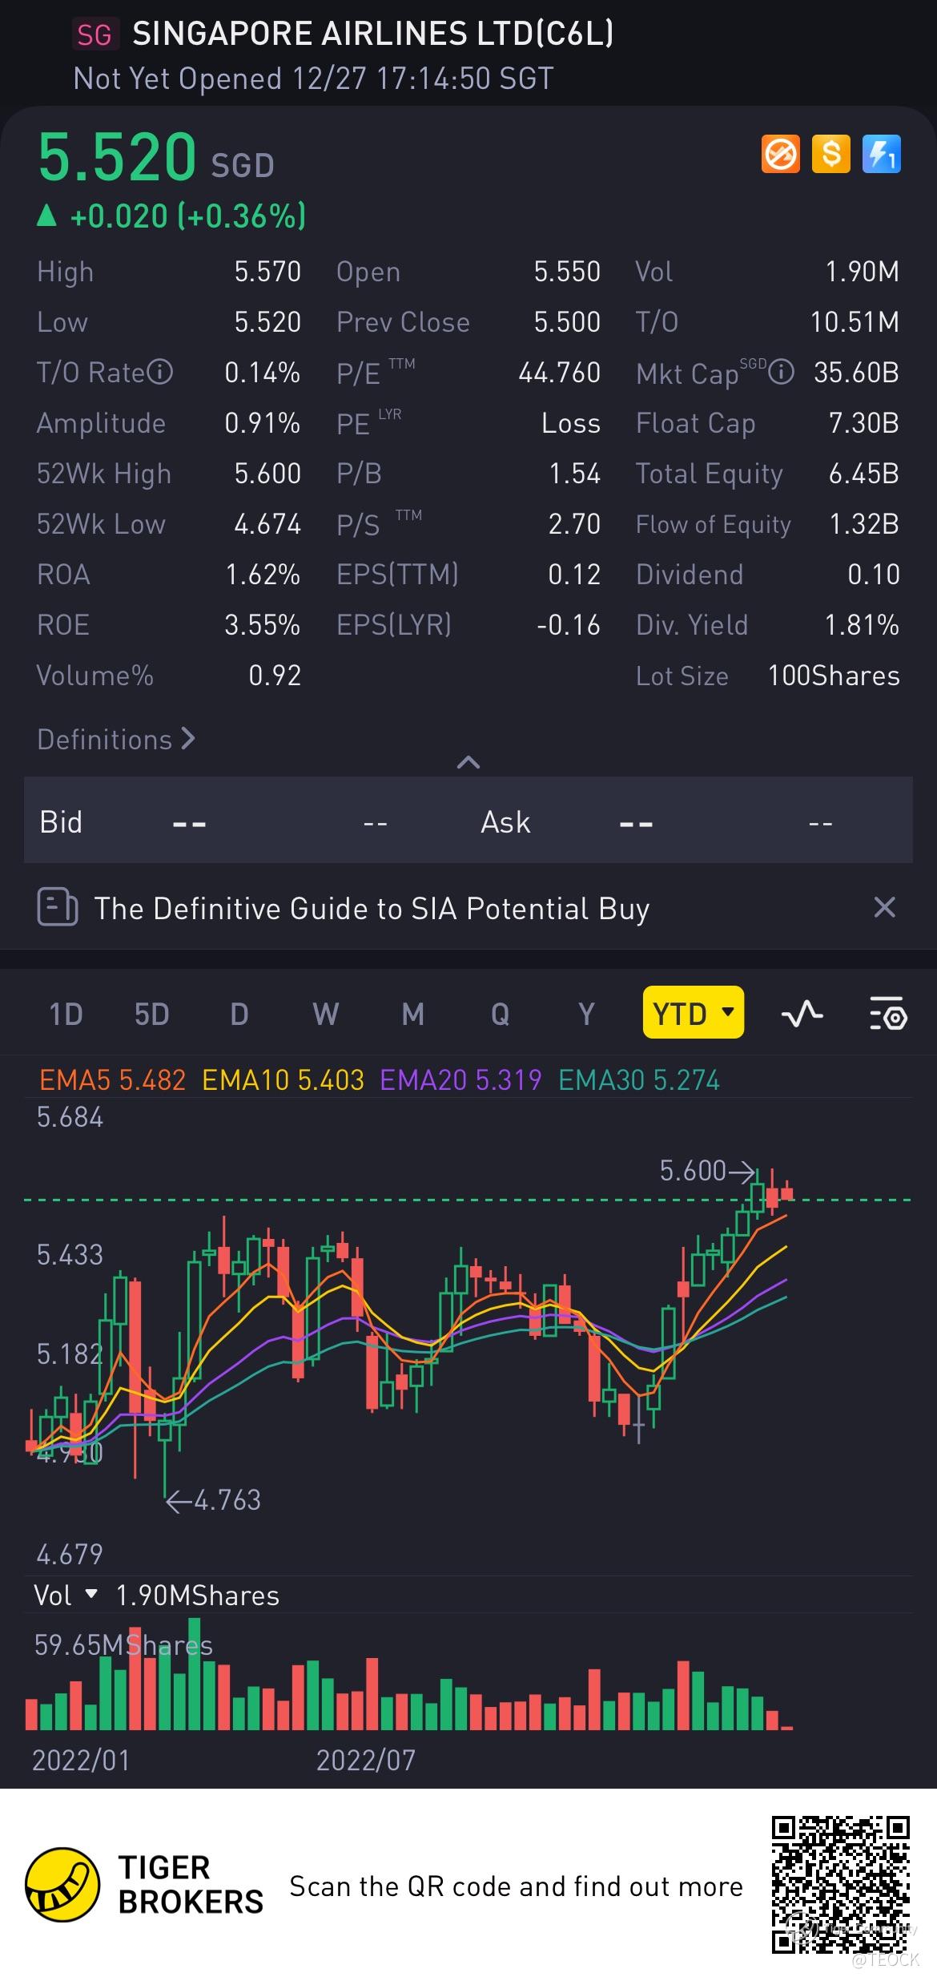
Task: Open the Vol indicator dropdown
Action: [66, 1596]
